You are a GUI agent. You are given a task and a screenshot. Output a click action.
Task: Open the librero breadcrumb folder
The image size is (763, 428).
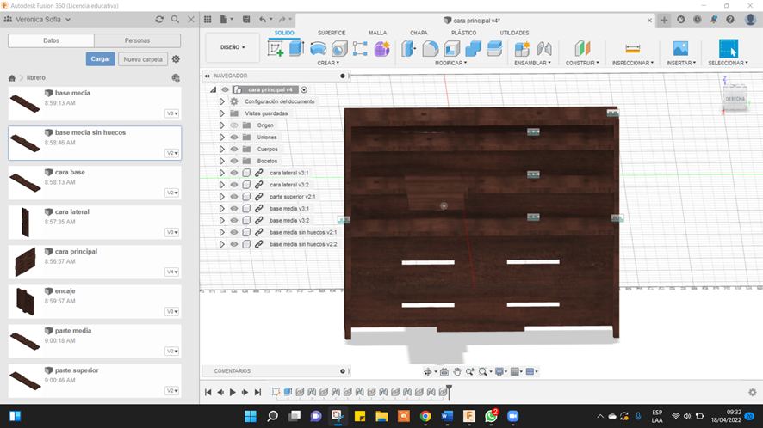click(x=36, y=77)
